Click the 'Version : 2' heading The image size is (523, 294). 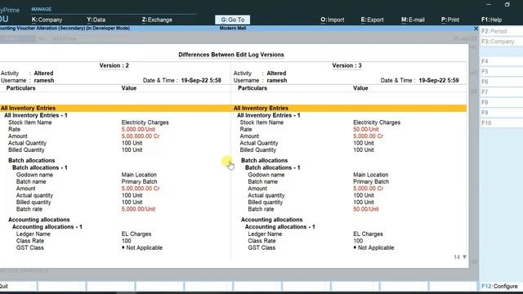(x=114, y=65)
